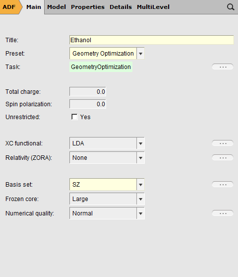Image resolution: width=238 pixels, height=277 pixels.
Task: Open the MultiLevel tab
Action: pos(153,7)
